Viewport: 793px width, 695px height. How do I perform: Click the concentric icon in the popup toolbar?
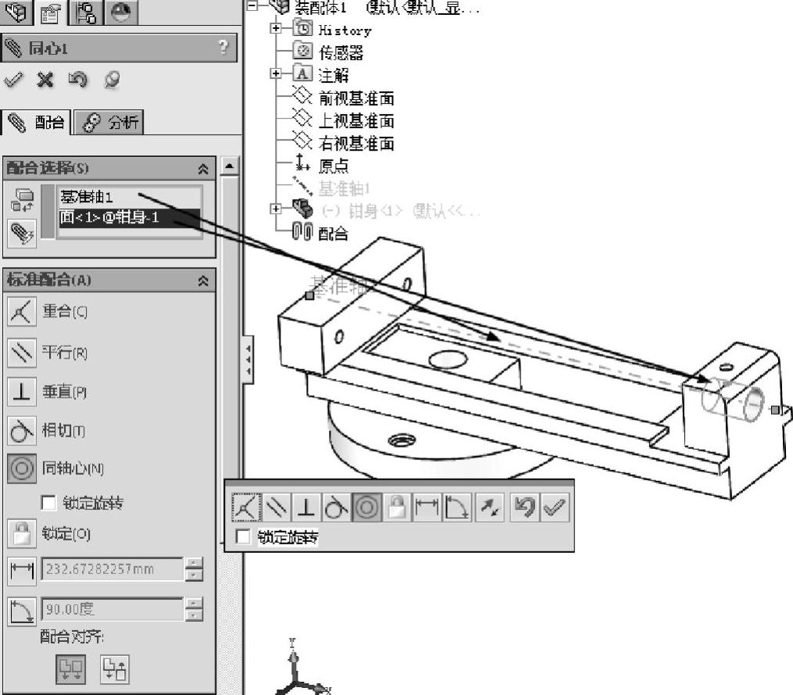coord(366,507)
